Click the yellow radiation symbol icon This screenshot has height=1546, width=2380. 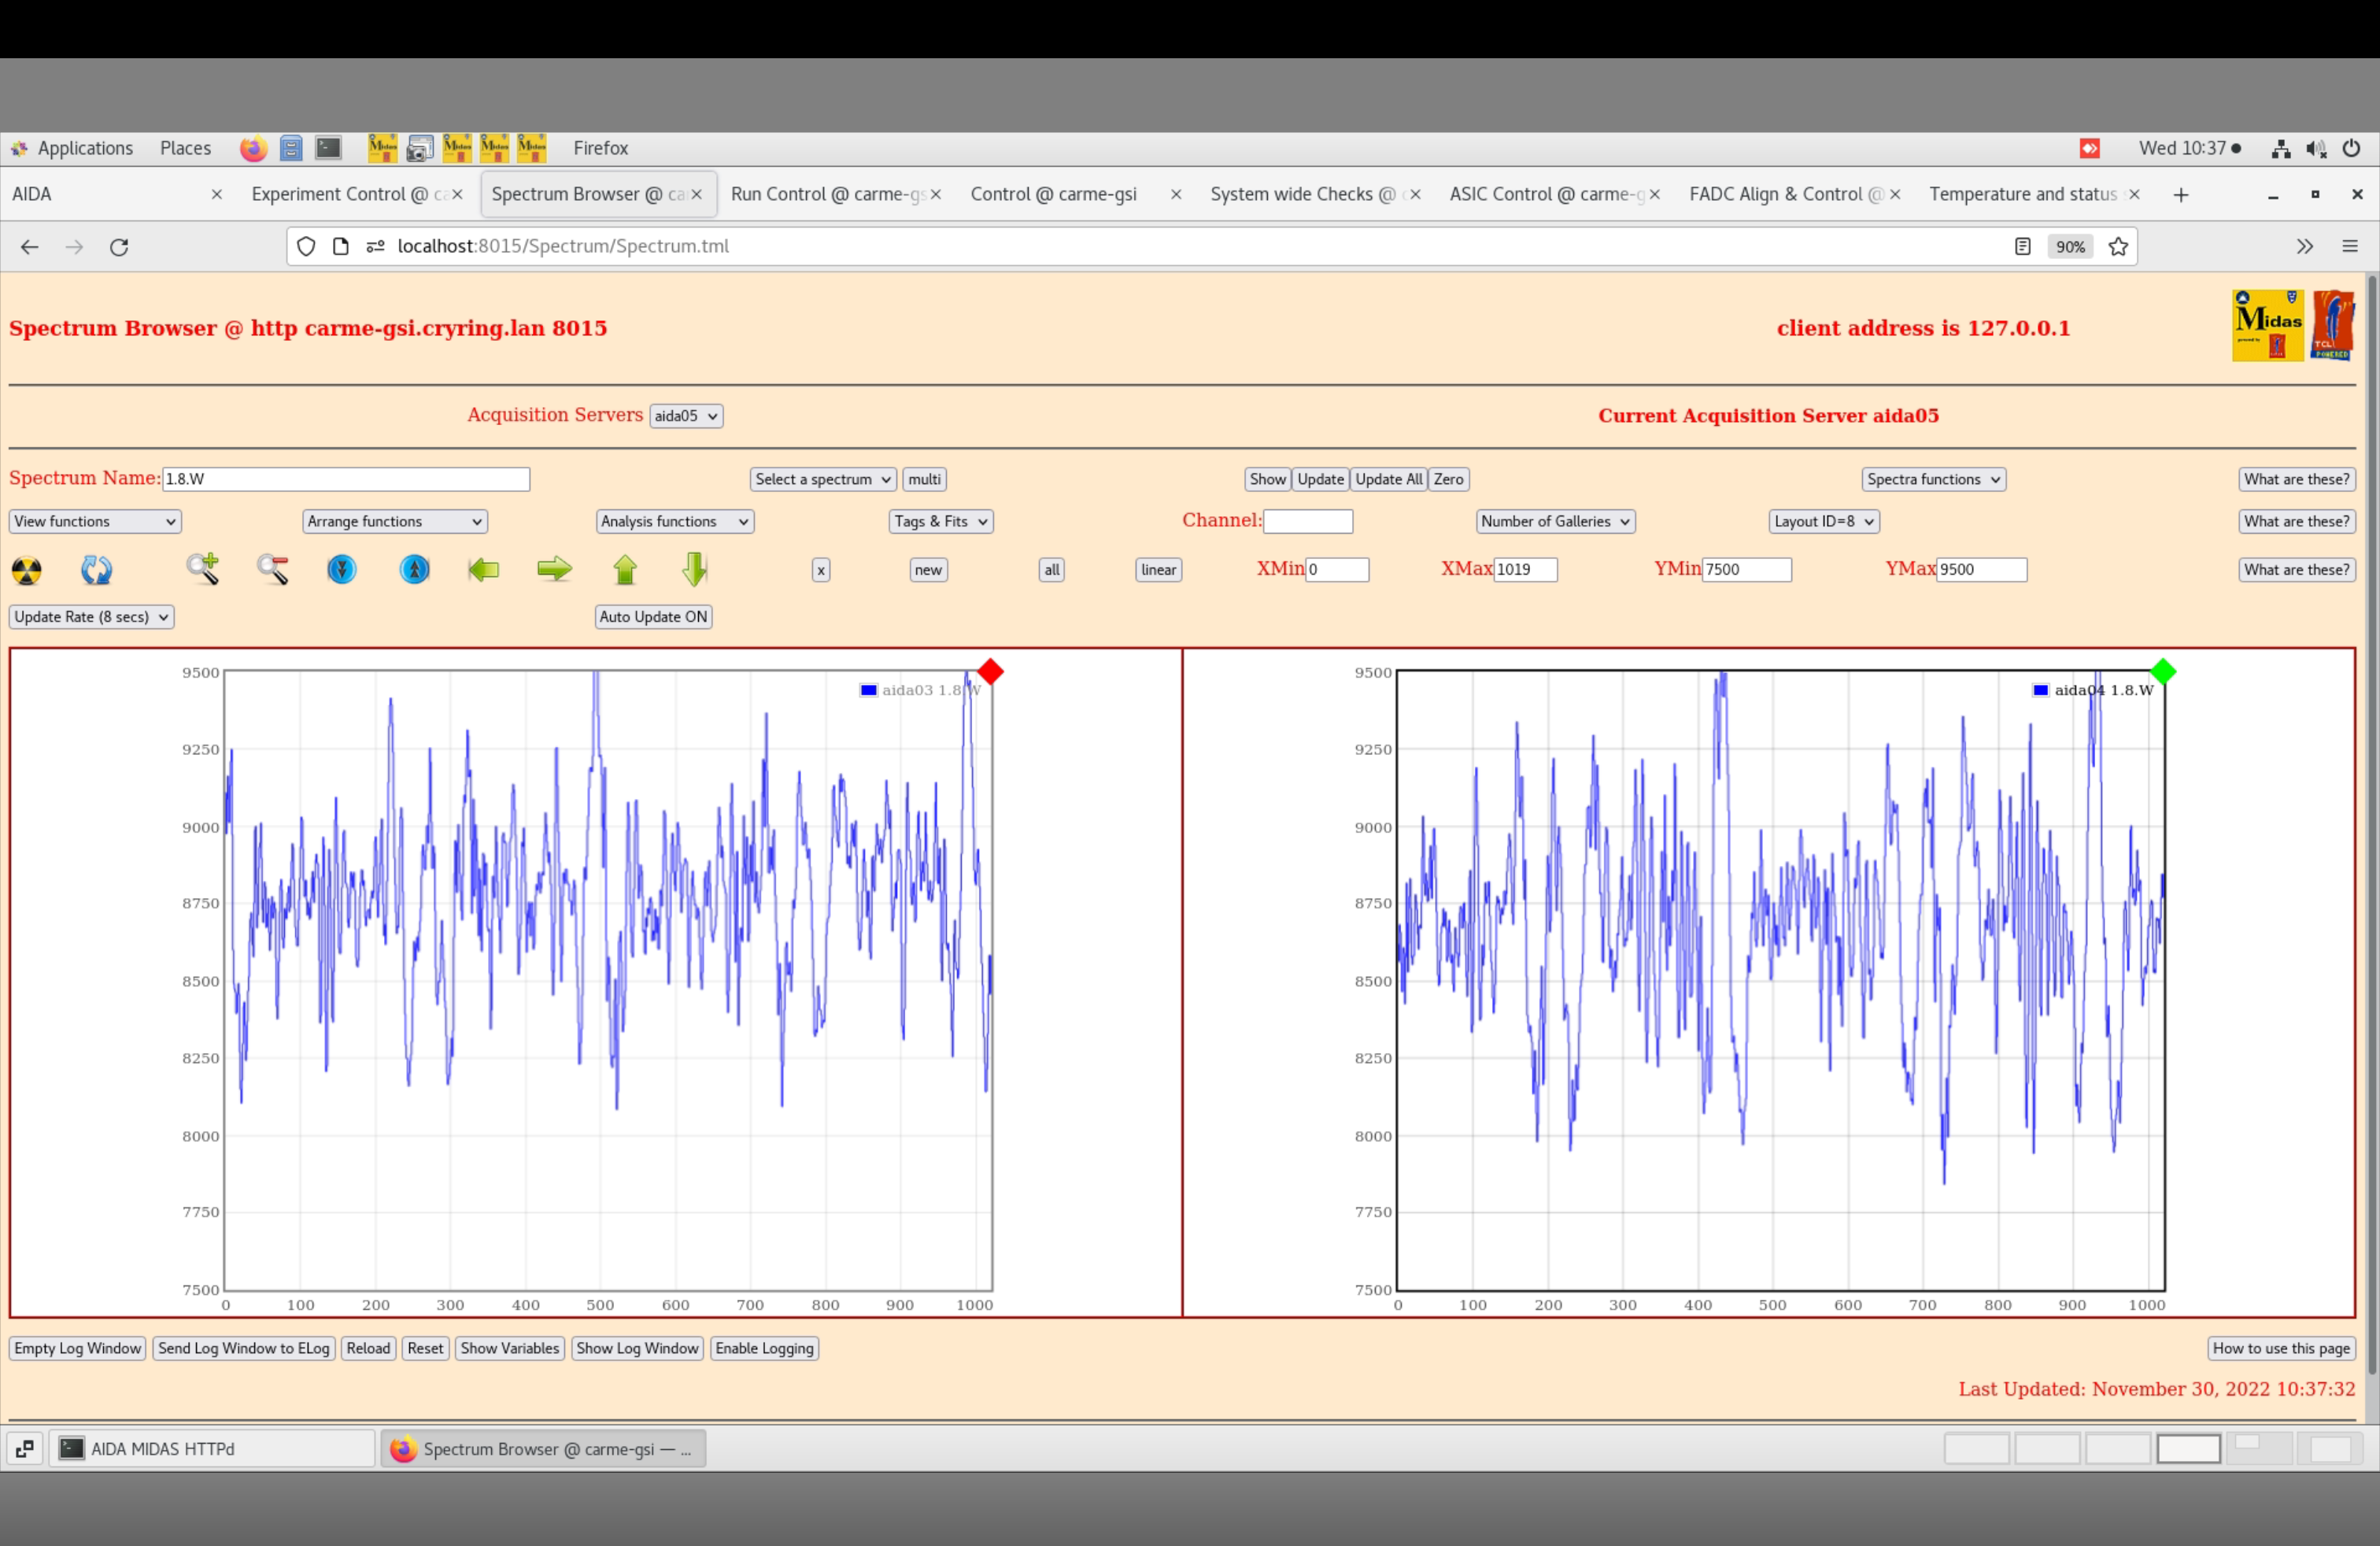coord(27,570)
